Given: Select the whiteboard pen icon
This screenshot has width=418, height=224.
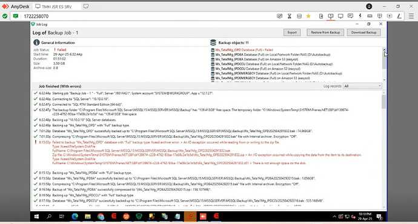Looking at the screenshot, I should pyautogui.click(x=399, y=16).
